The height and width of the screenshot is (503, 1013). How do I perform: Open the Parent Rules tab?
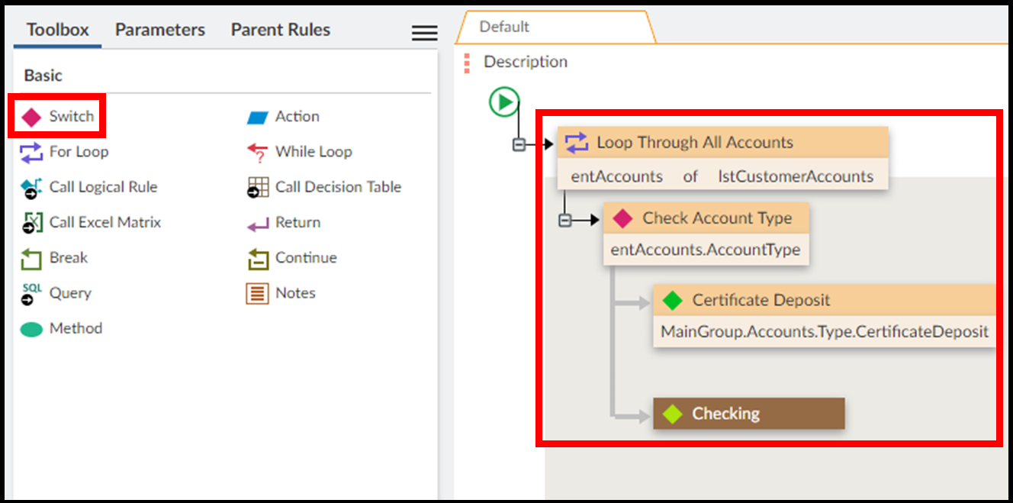coord(280,30)
